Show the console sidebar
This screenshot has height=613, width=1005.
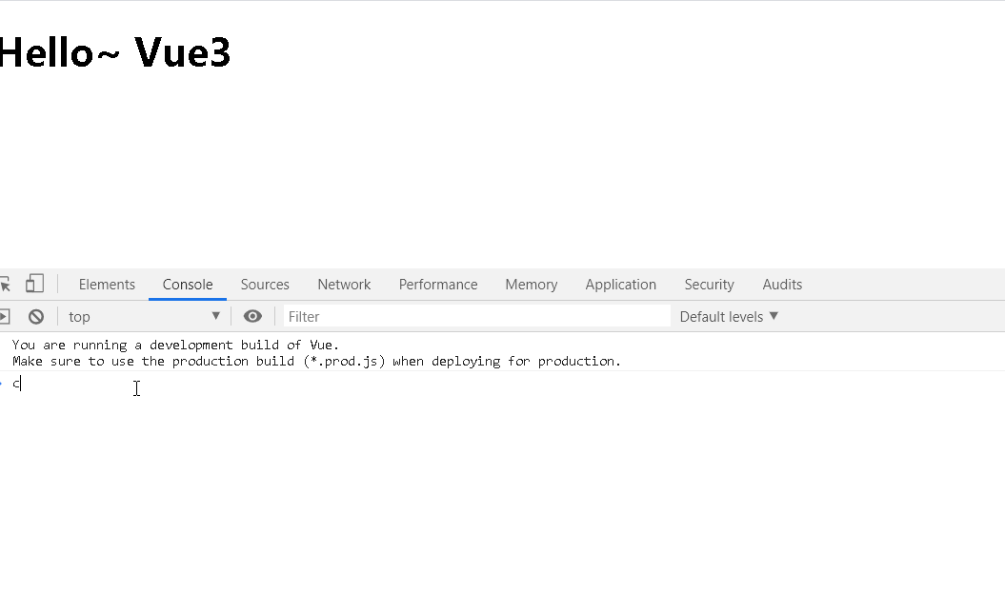point(4,316)
